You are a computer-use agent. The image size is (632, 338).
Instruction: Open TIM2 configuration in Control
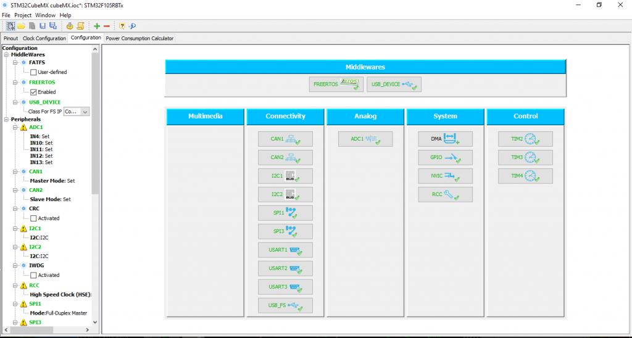pos(525,139)
